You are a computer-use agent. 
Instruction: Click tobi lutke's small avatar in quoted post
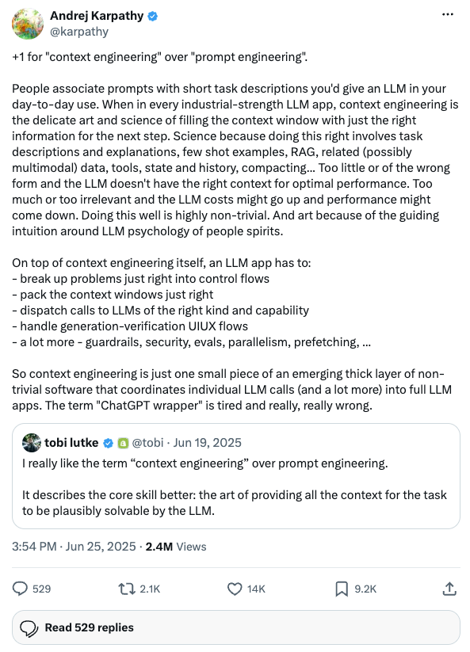tap(32, 442)
